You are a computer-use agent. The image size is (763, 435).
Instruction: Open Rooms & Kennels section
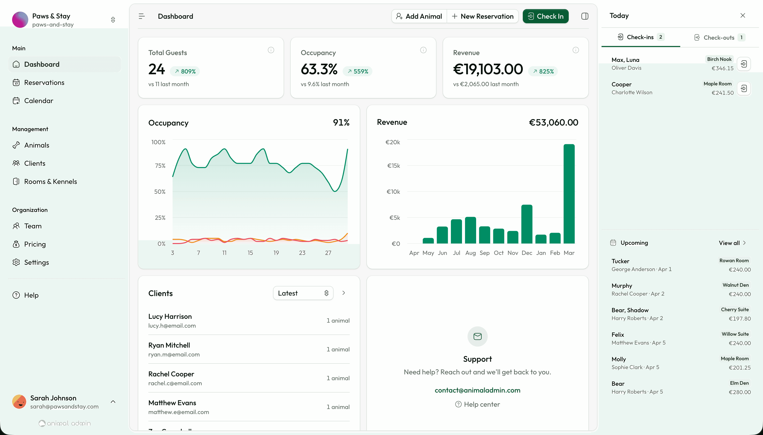coord(50,181)
